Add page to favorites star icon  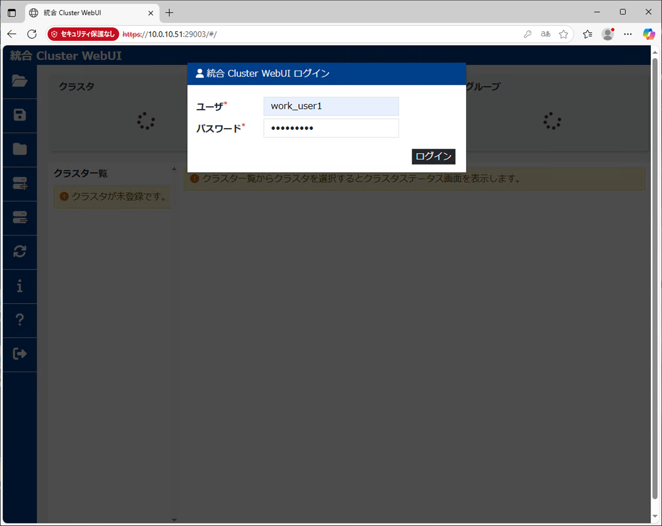[x=564, y=34]
